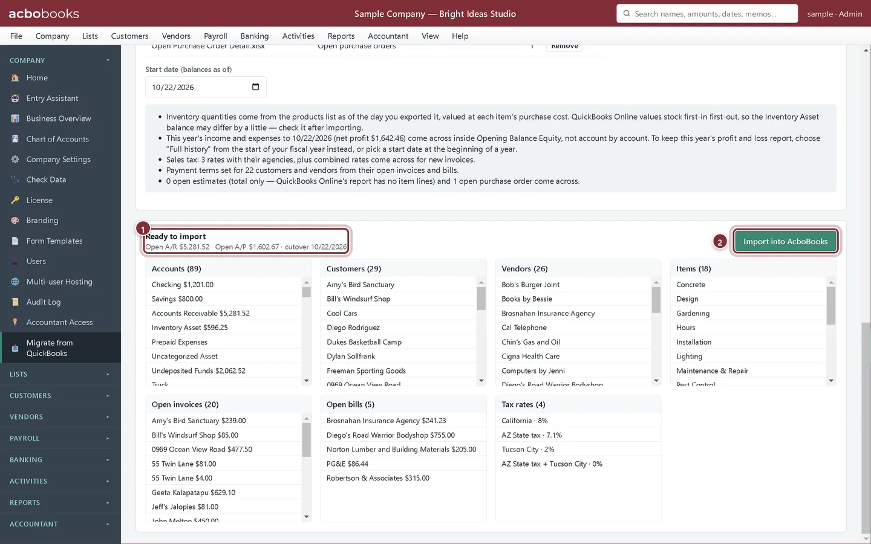This screenshot has width=871, height=544.
Task: Click the Multi-user Hosting globe icon
Action: (x=15, y=282)
